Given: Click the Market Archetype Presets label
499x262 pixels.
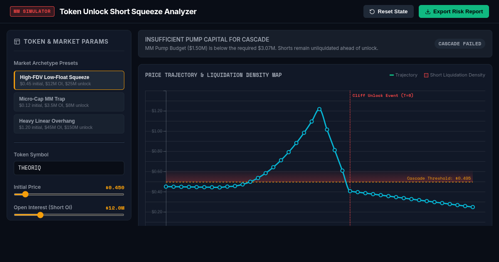Looking at the screenshot, I should pyautogui.click(x=46, y=63).
